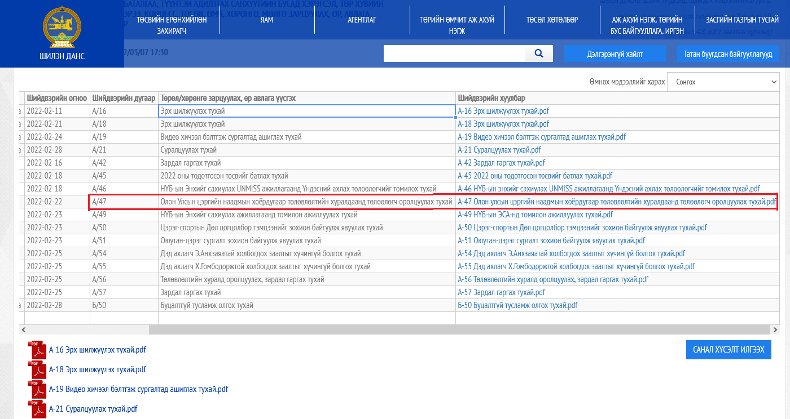
Task: Open bottom list link А-19 Видео хичээл
Action: click(x=138, y=389)
